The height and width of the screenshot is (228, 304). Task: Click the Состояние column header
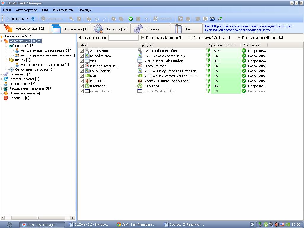point(254,45)
